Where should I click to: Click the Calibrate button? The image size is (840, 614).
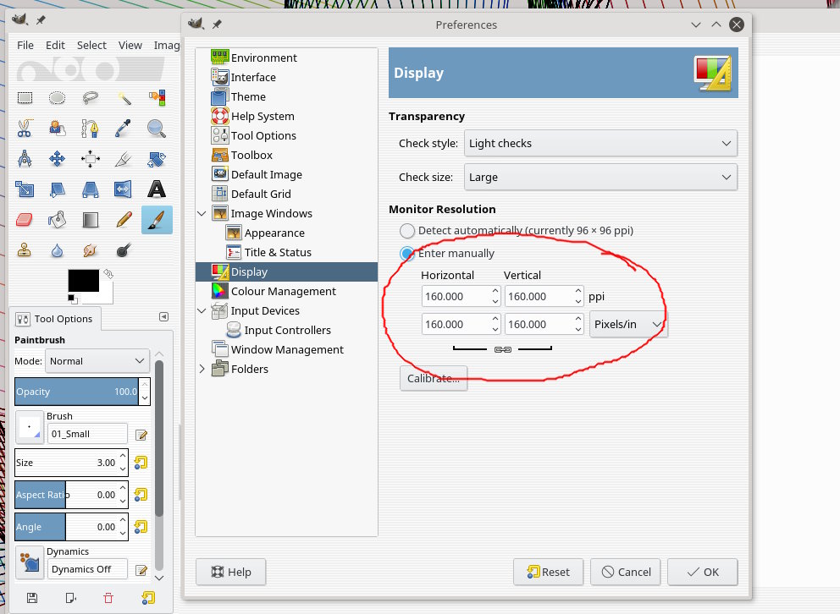(434, 378)
